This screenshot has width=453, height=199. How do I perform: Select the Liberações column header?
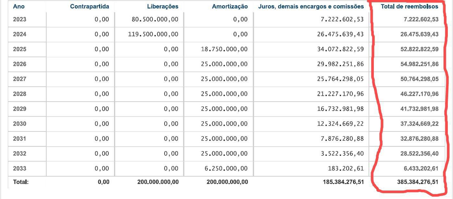163,6
